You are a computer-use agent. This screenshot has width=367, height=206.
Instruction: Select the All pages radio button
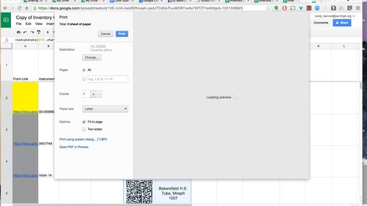pyautogui.click(x=84, y=70)
